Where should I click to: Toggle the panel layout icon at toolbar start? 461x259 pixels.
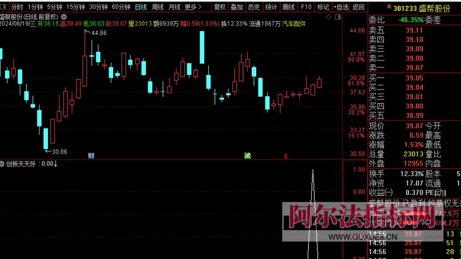click(x=3, y=7)
